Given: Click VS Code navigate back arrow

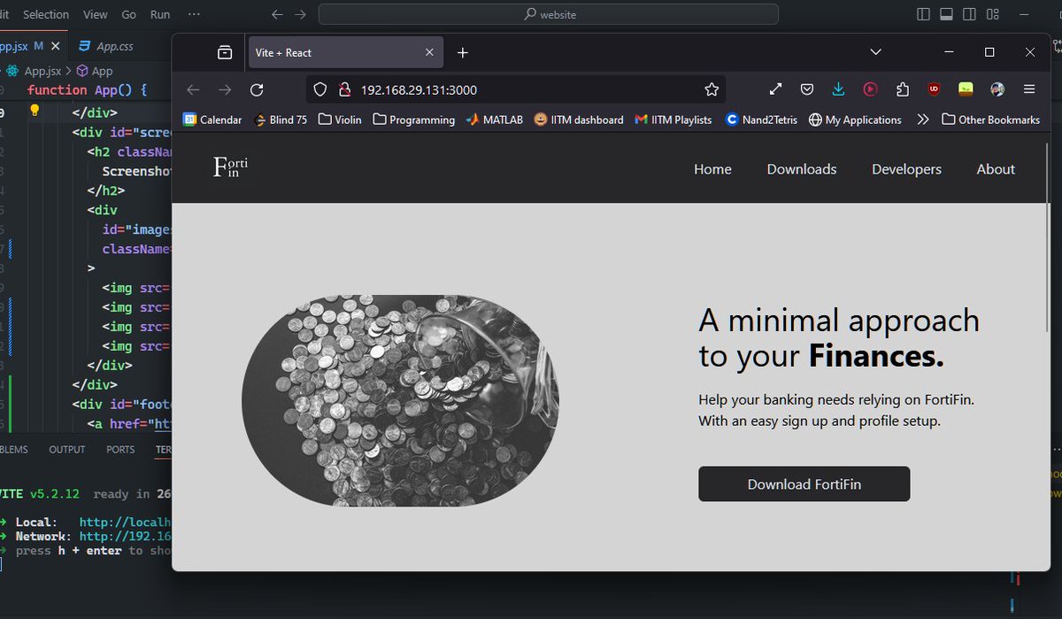Looking at the screenshot, I should [277, 14].
